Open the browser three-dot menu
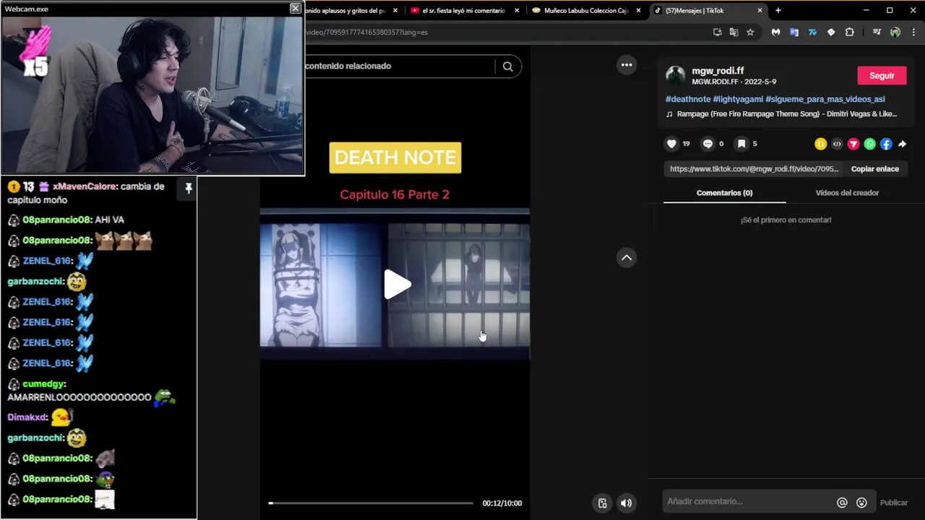The image size is (925, 520). pos(913,32)
